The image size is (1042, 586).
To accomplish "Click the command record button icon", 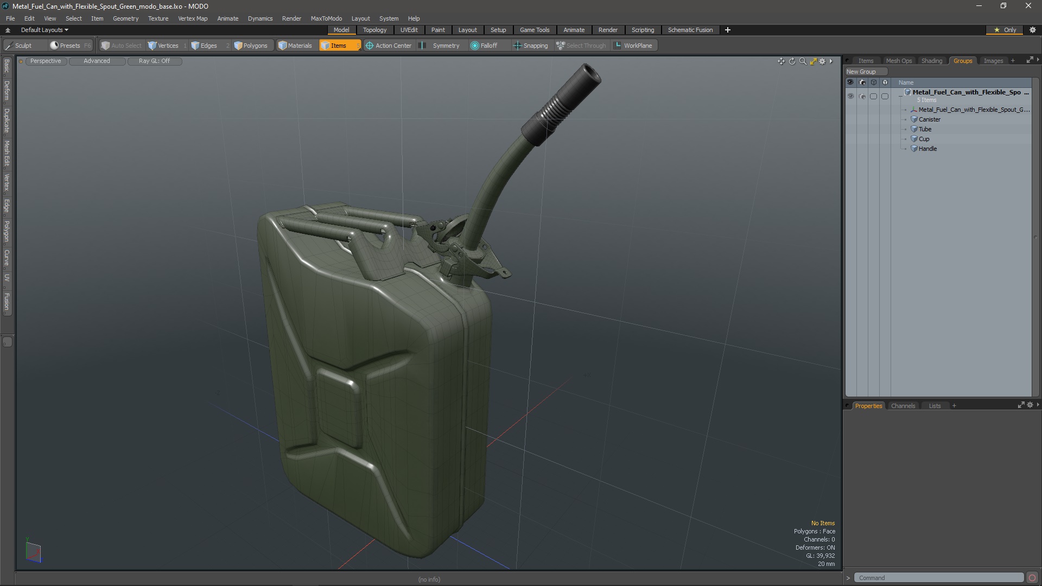I will (x=1032, y=578).
